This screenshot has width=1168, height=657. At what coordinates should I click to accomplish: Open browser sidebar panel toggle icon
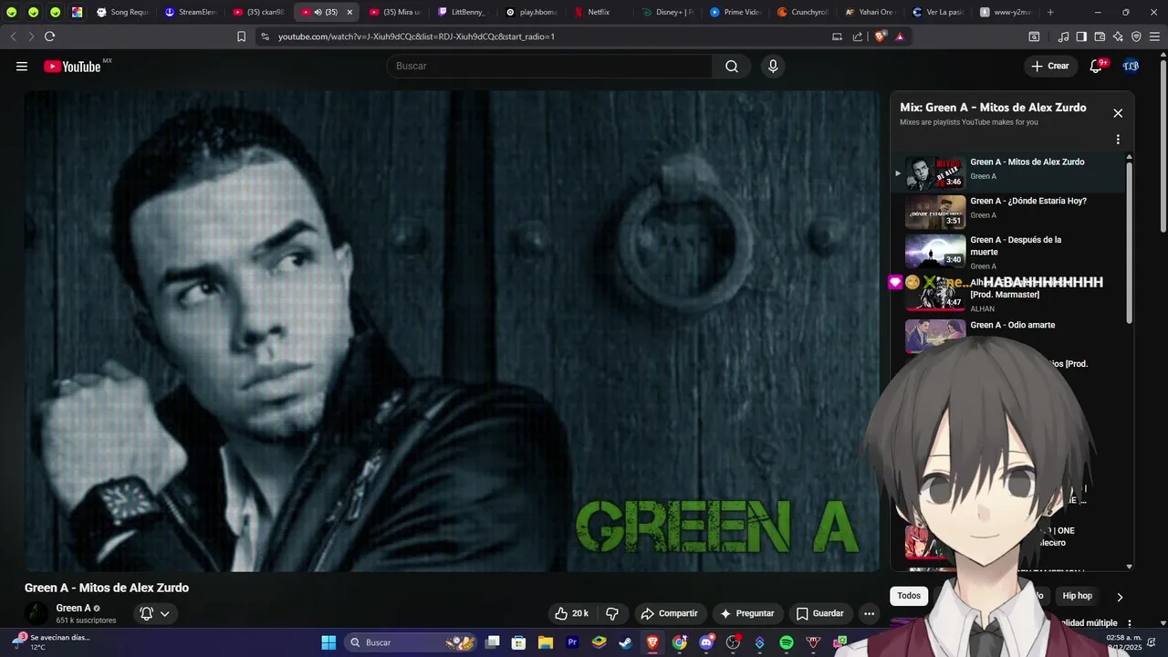coord(1081,36)
